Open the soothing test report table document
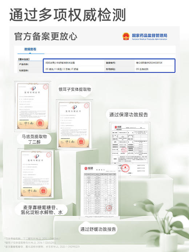 [100, 191]
